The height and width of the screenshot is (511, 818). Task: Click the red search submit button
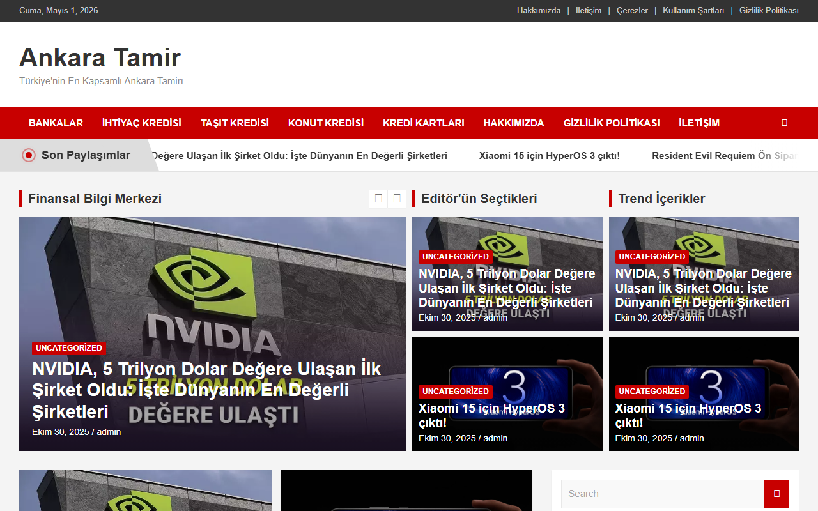click(x=776, y=494)
